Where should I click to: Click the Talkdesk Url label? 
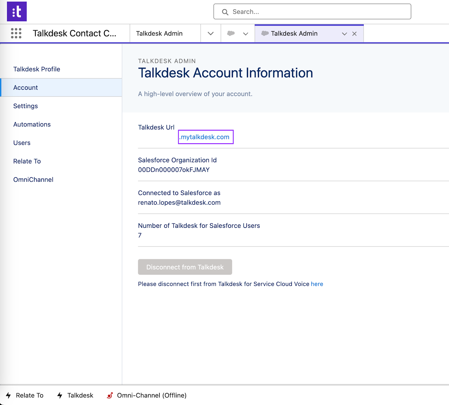click(x=156, y=127)
